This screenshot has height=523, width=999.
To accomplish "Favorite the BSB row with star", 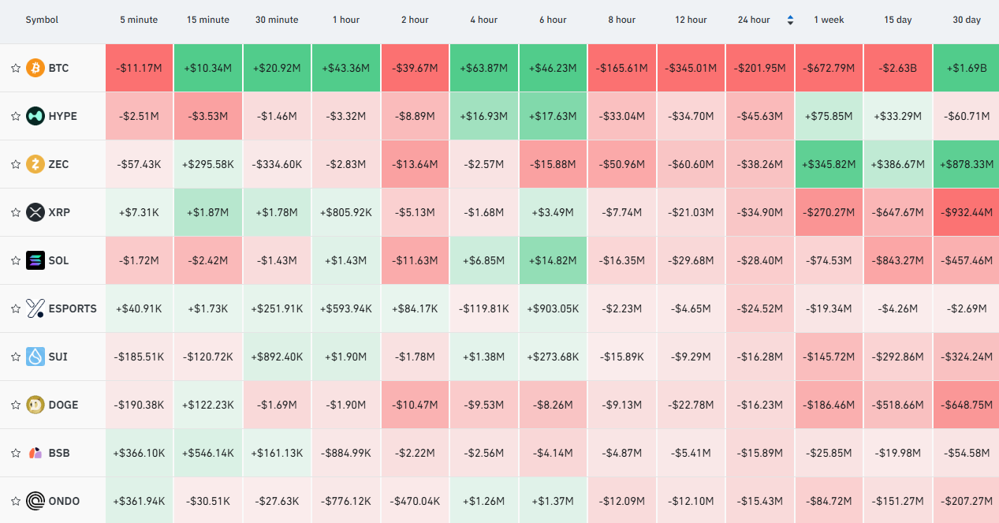I will pyautogui.click(x=15, y=454).
